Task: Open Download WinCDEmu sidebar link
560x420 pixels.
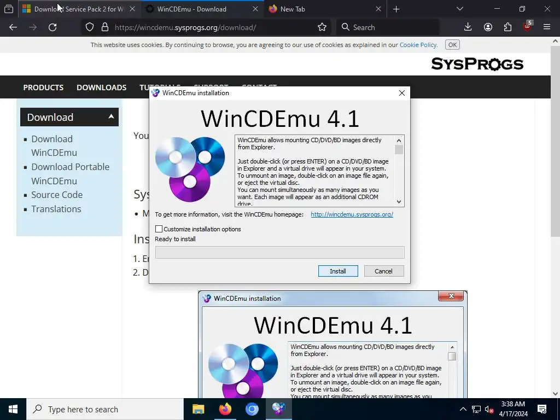Action: pos(54,145)
